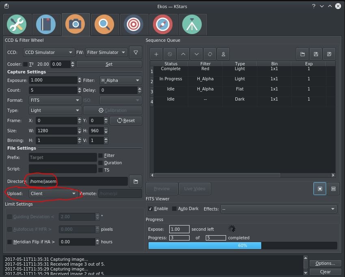Screen dimensions: 345x277
Task: Click the Calibration gear button
Action: [x=112, y=110]
